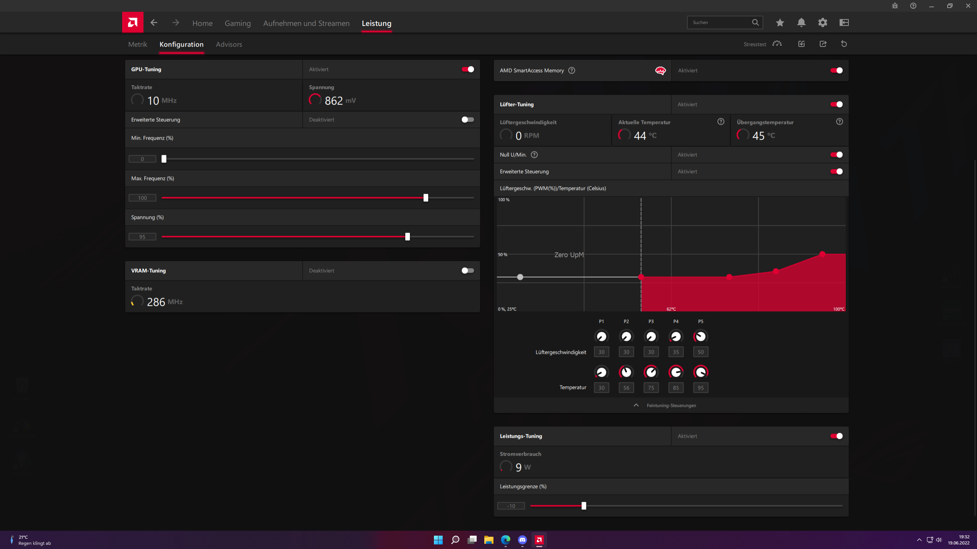The height and width of the screenshot is (549, 977).
Task: Click the bug report icon
Action: pyautogui.click(x=895, y=6)
